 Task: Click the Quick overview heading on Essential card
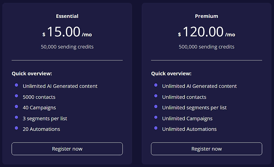(32, 74)
